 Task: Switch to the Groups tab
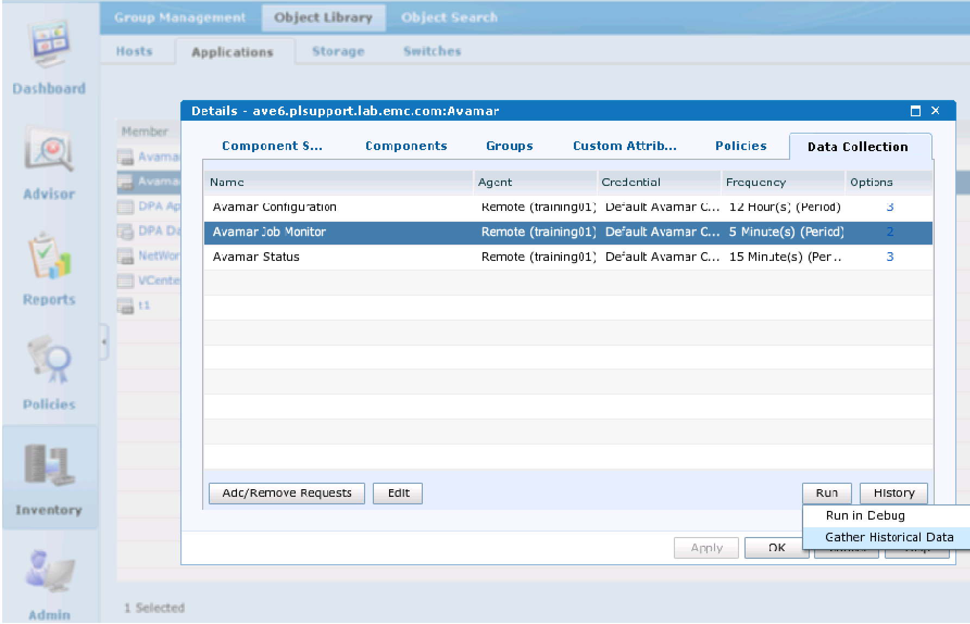[x=509, y=146]
